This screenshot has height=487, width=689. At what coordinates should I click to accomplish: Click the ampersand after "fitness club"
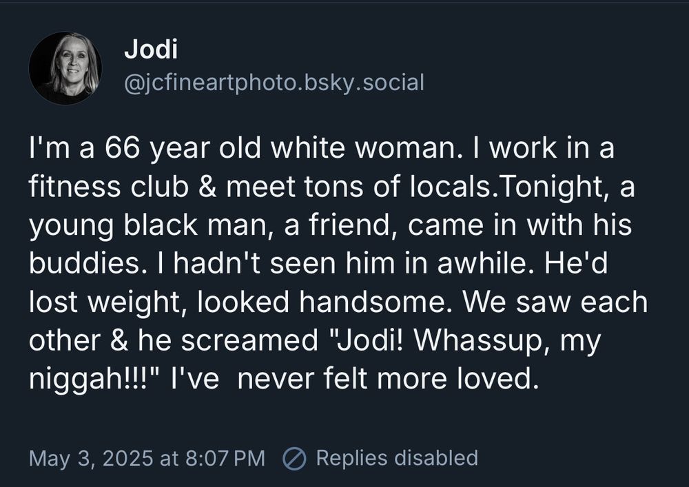click(x=207, y=186)
